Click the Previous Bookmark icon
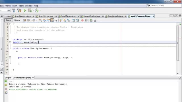 point(61,20)
